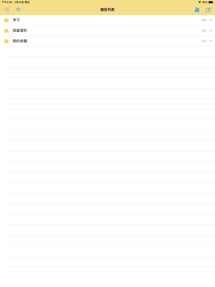The image size is (215, 287).
Task: Open the list menu icon
Action: click(x=7, y=9)
